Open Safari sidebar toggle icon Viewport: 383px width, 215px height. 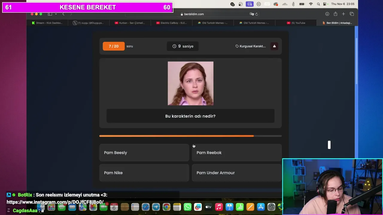click(x=50, y=14)
